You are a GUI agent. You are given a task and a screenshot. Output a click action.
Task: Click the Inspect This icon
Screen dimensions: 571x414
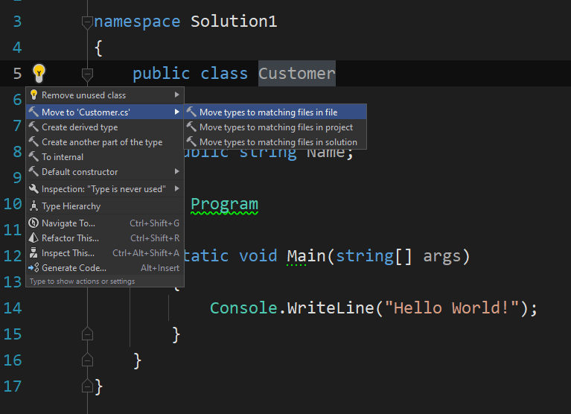(x=34, y=252)
